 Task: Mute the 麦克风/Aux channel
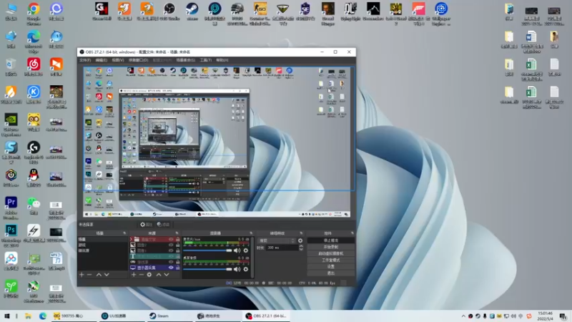tap(237, 250)
